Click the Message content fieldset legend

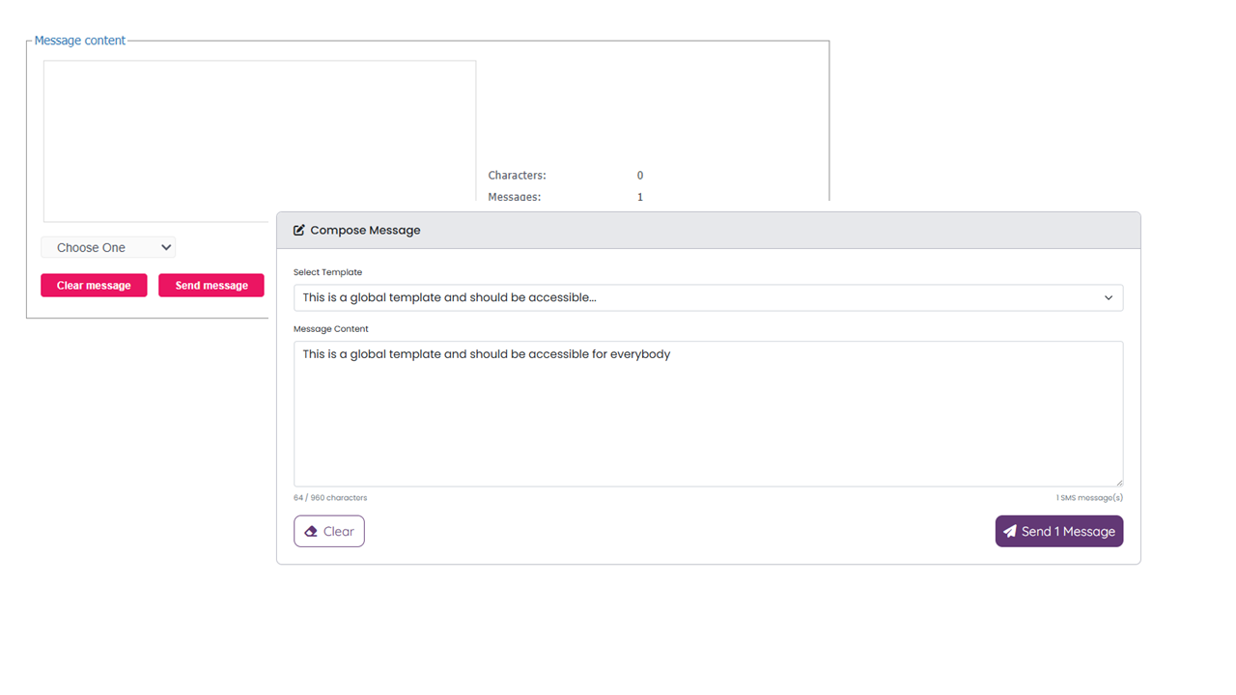coord(80,41)
